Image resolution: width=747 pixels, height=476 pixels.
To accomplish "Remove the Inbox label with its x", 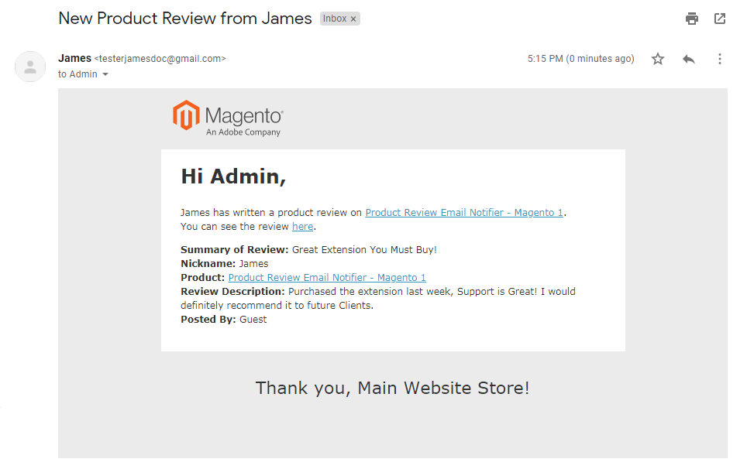I will [353, 19].
